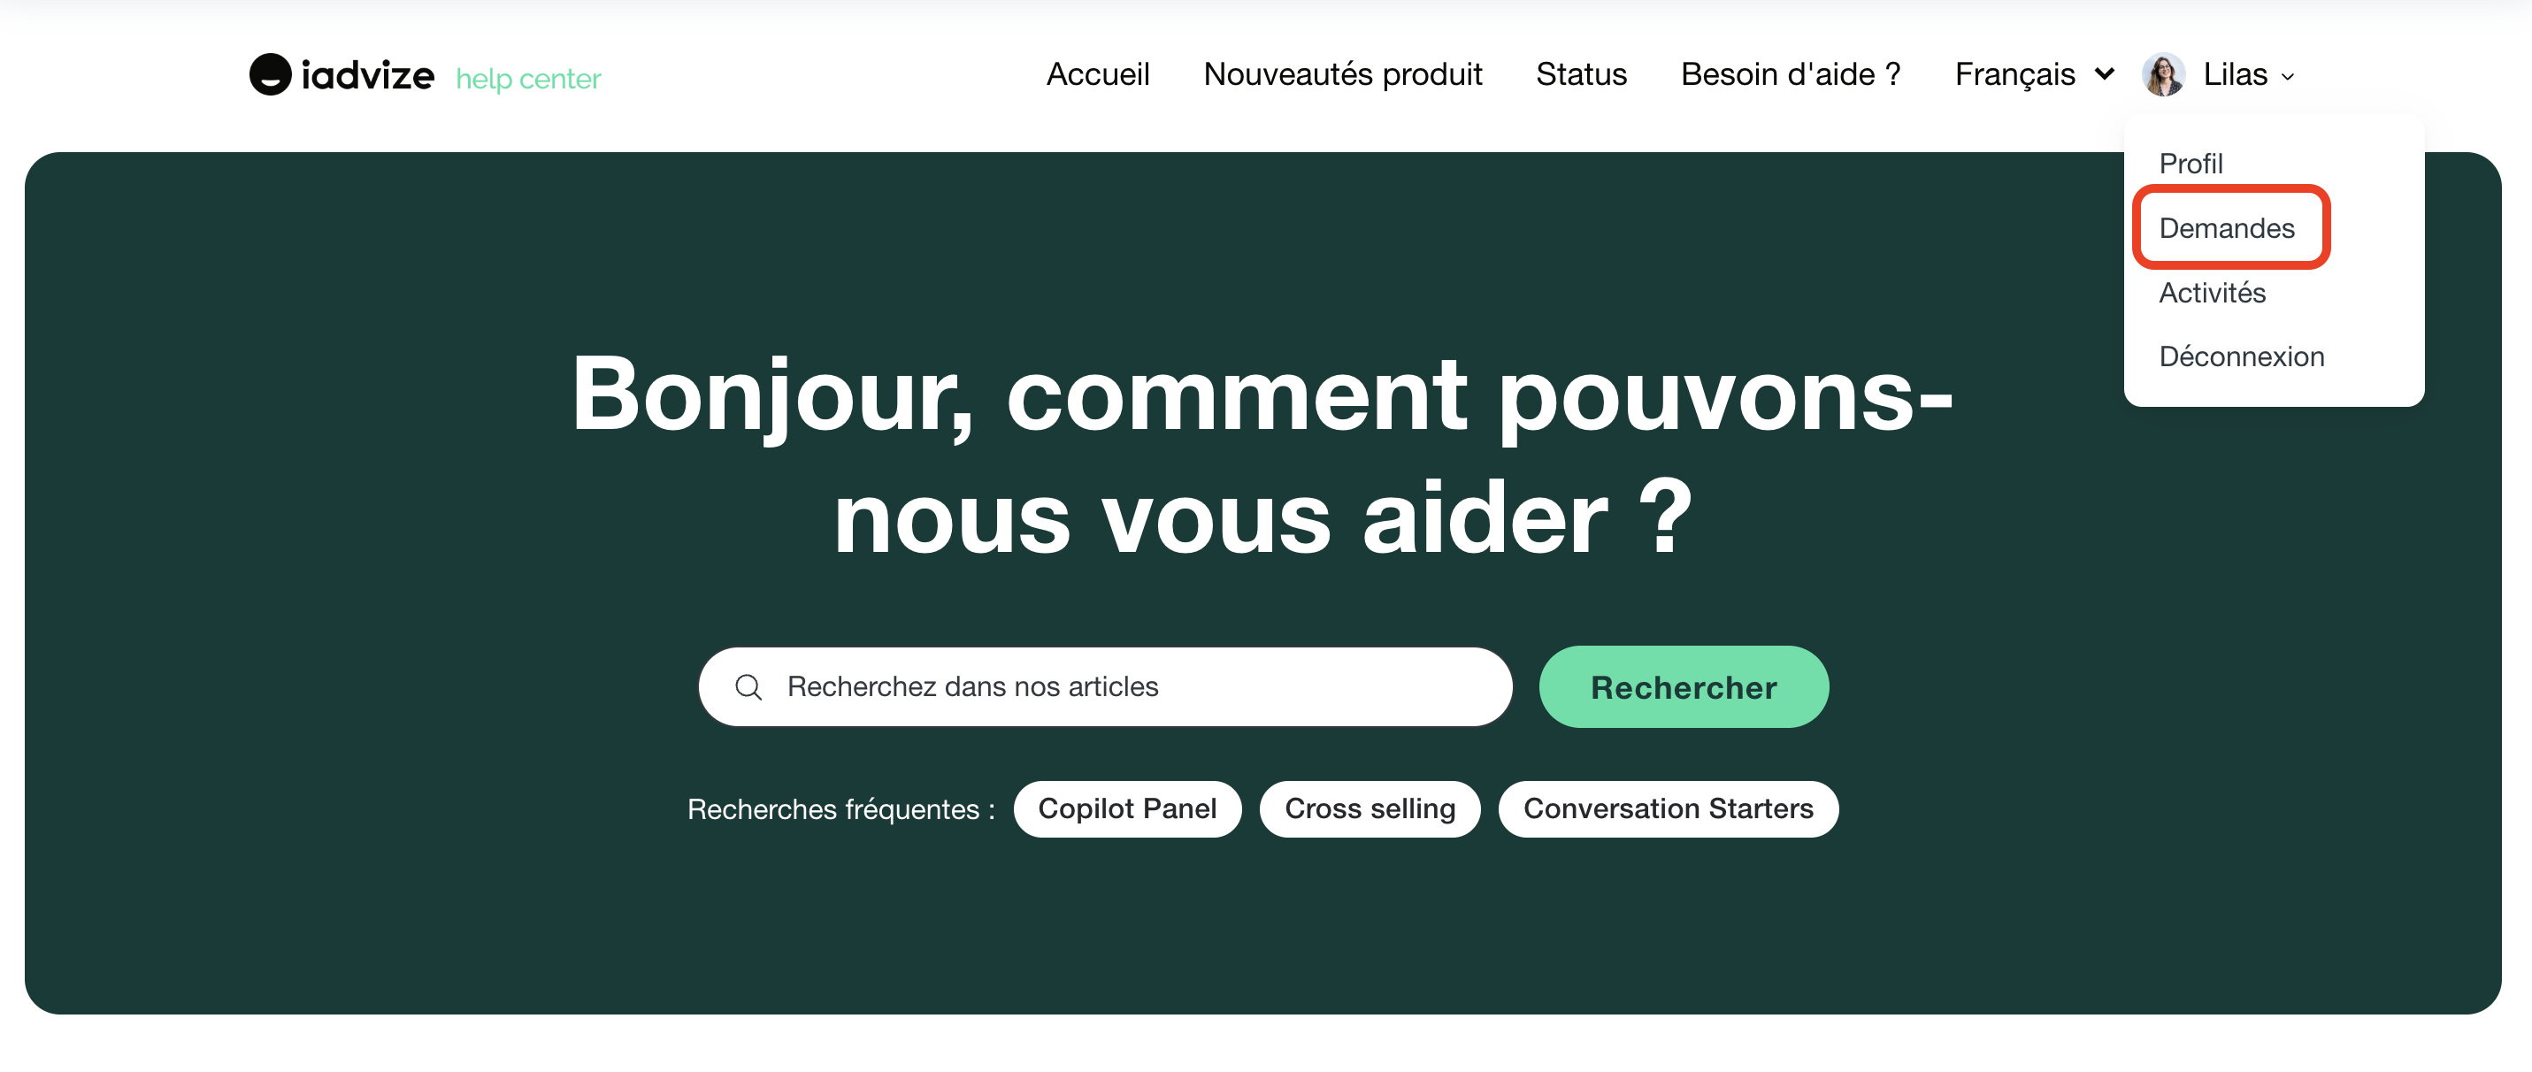Collapse the Lilas user menu chevron

pyautogui.click(x=2287, y=77)
